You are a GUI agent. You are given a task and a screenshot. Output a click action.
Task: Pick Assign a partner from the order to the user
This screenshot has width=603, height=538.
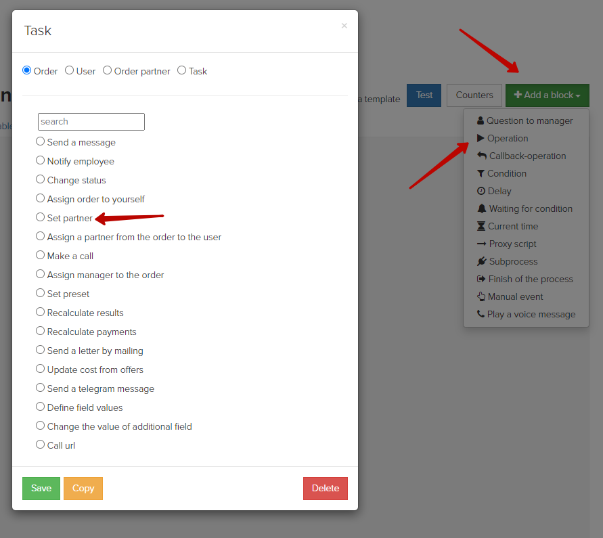[x=40, y=236]
